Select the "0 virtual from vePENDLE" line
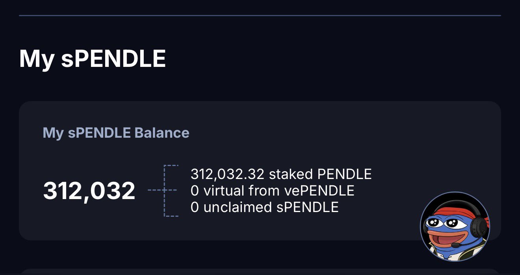The image size is (520, 275). coord(272,191)
